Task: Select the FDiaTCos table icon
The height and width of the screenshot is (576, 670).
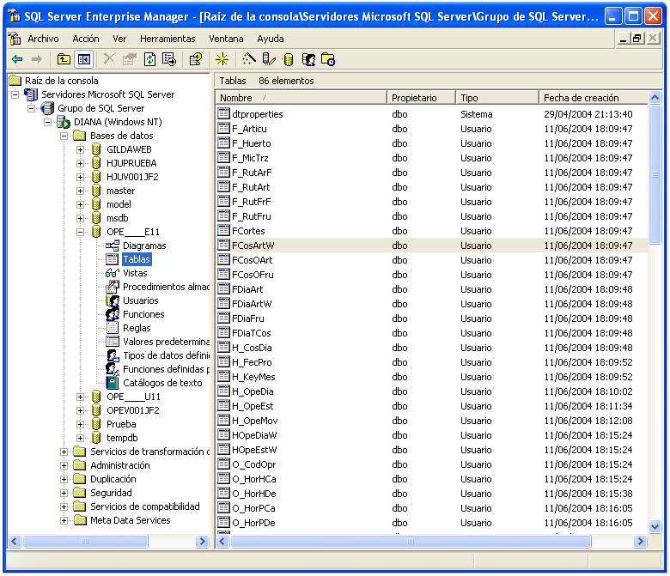Action: pyautogui.click(x=223, y=332)
